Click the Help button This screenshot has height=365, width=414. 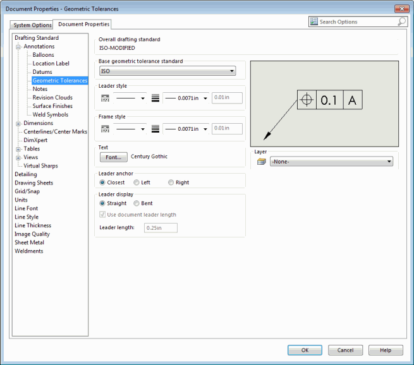point(386,350)
